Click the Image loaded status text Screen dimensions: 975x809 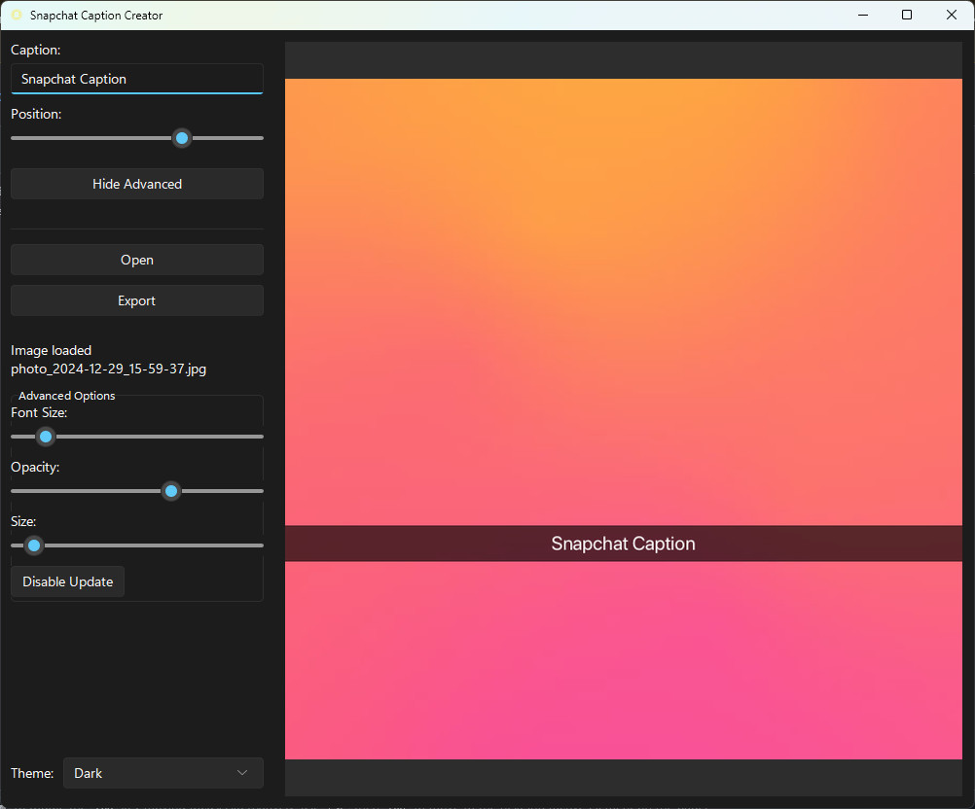tap(51, 350)
